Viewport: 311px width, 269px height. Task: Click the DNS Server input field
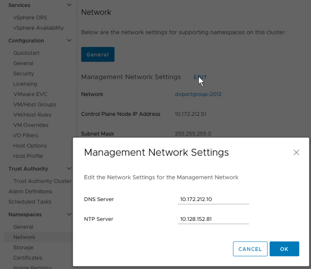[213, 199]
